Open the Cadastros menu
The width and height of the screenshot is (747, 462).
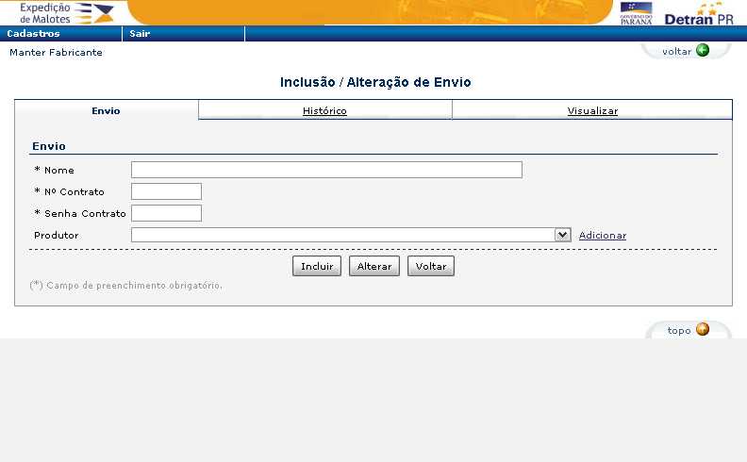pos(33,34)
